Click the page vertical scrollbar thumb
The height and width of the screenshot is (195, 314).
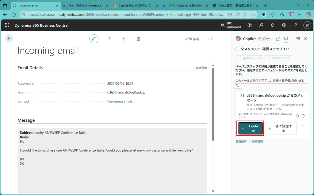click(213, 104)
